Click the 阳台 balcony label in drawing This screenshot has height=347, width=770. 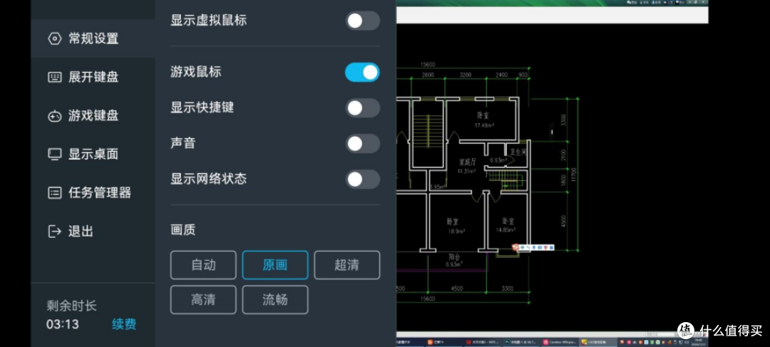(x=453, y=257)
